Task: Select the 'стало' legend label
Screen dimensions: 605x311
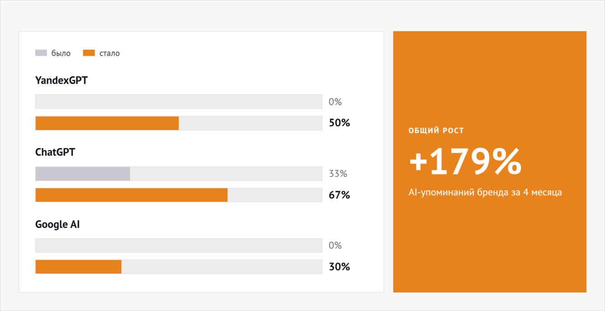Action: click(110, 53)
